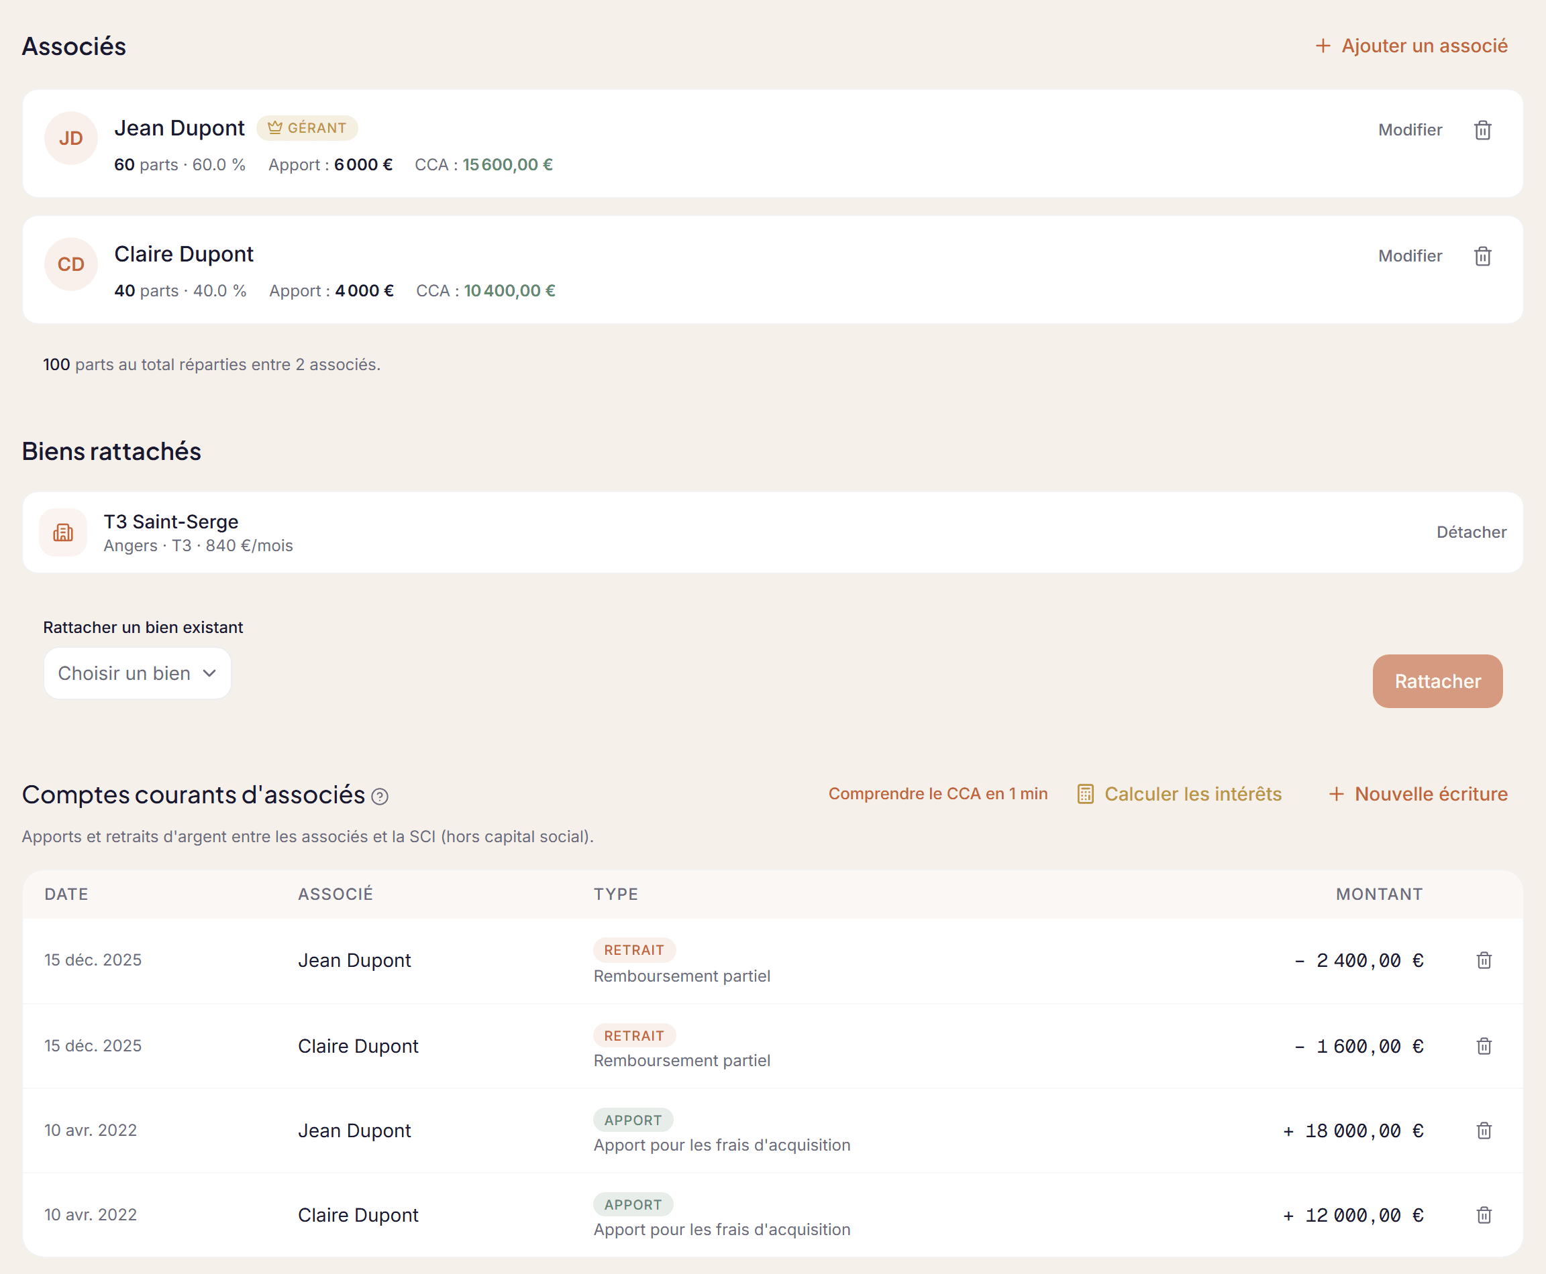Click the RETRAIT tag in Jean Dupont's row
Viewport: 1546px width, 1274px height.
[634, 949]
